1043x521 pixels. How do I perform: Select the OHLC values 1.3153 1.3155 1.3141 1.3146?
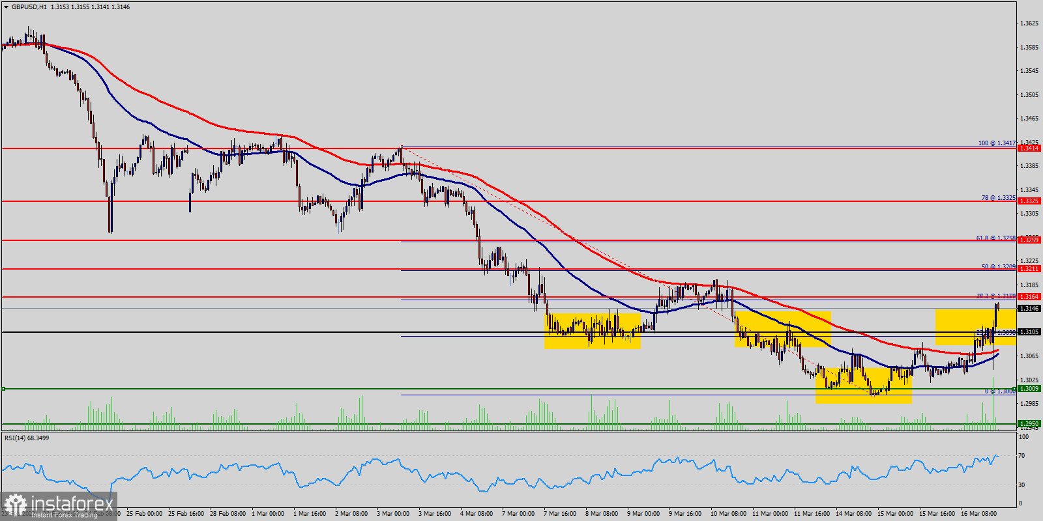[x=90, y=7]
